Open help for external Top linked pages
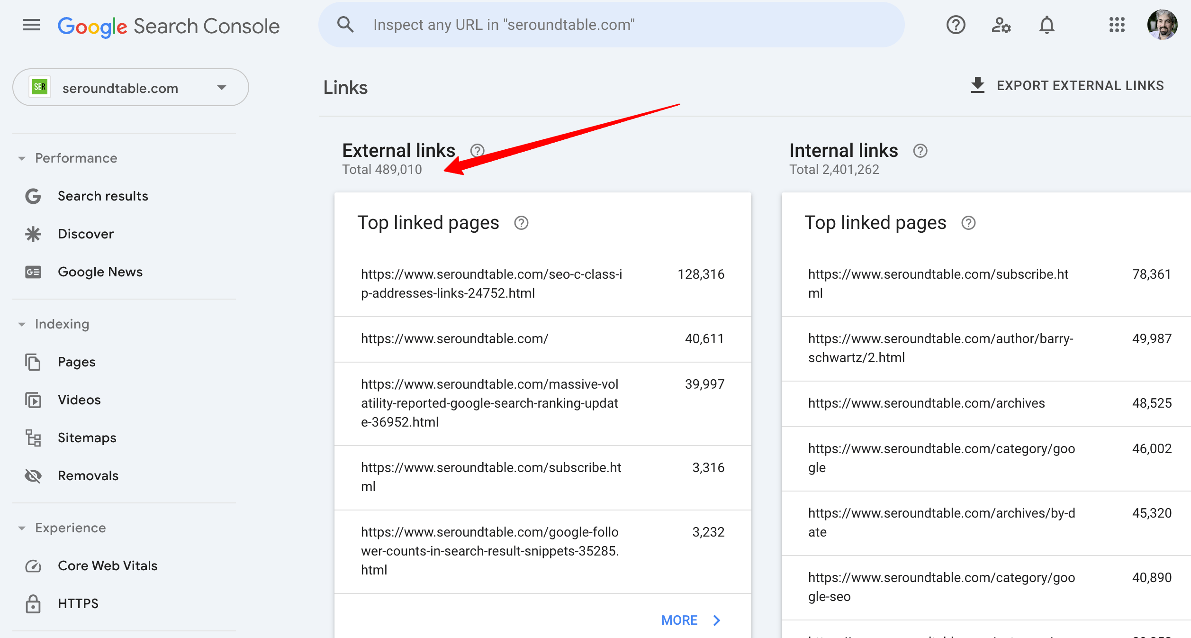Image resolution: width=1191 pixels, height=638 pixels. 521,223
